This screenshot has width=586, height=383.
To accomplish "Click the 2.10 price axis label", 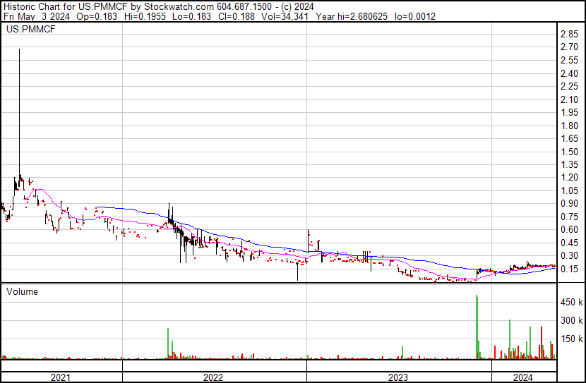I will 569,99.
